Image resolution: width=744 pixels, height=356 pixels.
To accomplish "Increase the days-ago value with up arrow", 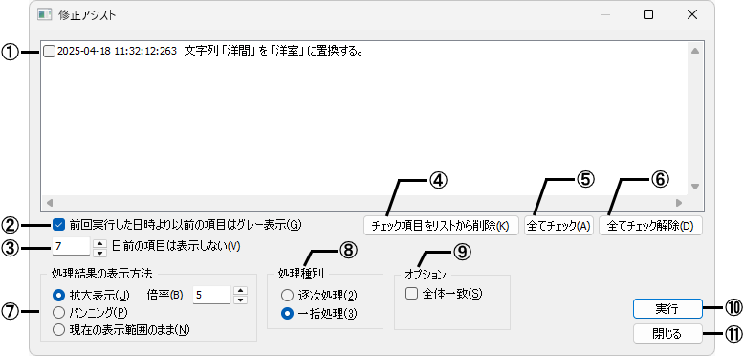I will [x=99, y=242].
